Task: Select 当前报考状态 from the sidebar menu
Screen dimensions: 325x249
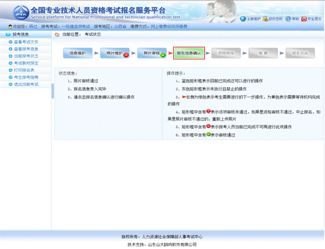Action: [26, 56]
